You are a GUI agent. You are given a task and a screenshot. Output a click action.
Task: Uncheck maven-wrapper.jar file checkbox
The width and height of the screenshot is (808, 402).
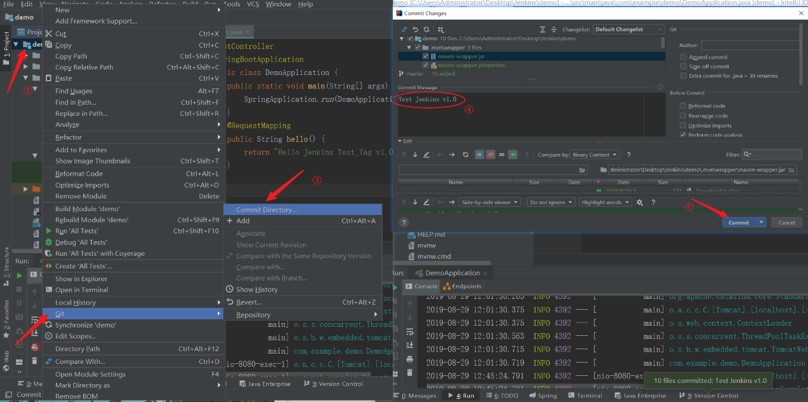pos(426,56)
